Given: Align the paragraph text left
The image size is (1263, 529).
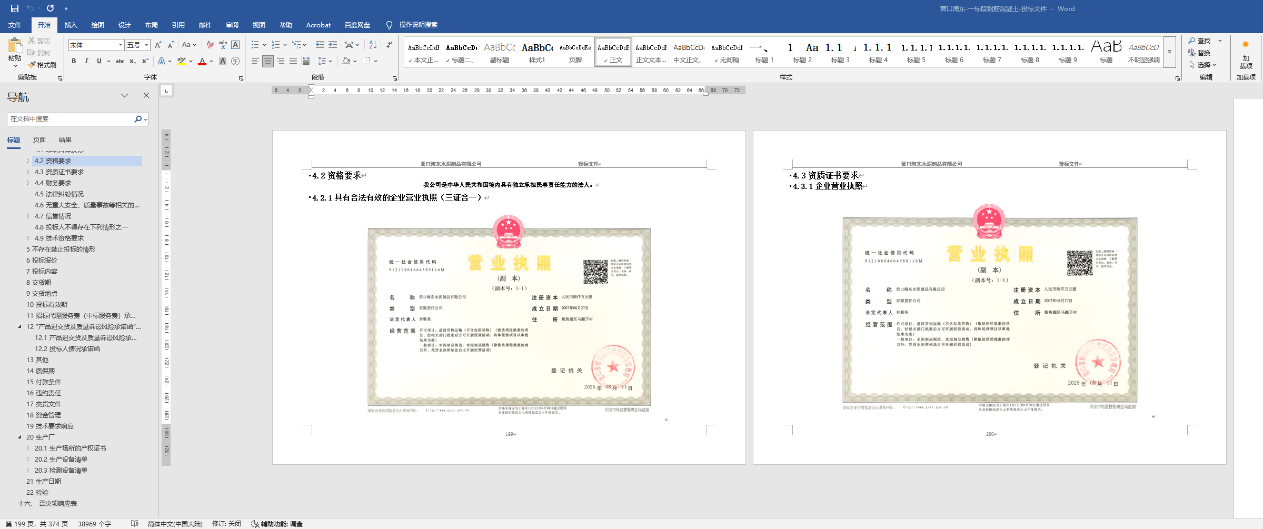Looking at the screenshot, I should click(x=255, y=61).
